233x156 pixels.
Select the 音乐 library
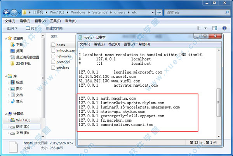17,101
